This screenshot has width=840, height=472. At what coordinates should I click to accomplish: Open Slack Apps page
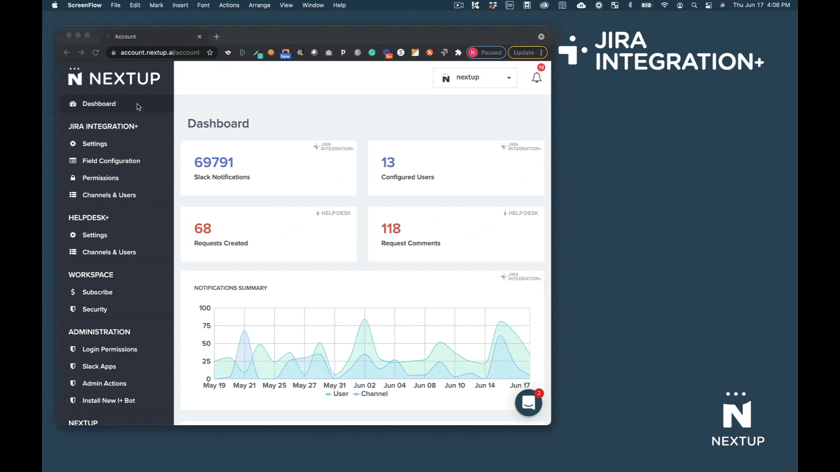tap(115, 366)
